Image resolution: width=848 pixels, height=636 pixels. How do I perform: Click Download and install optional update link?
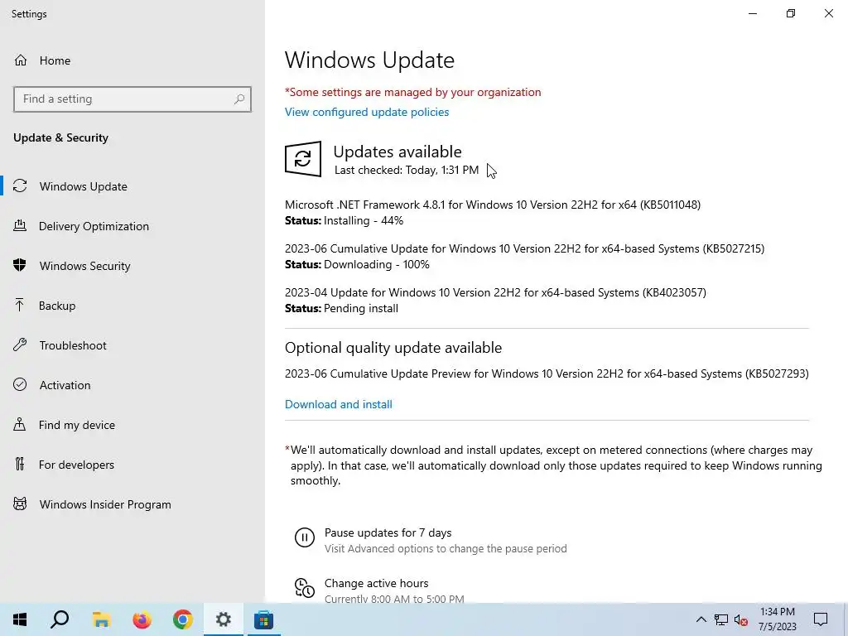339,404
